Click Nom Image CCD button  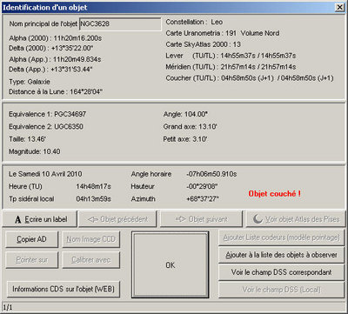(x=90, y=239)
